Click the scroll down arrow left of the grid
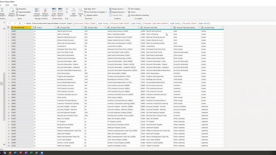 (4, 145)
